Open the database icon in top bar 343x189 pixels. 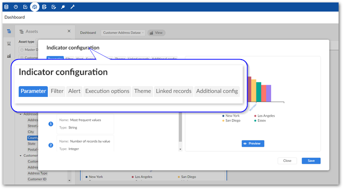click(6, 7)
